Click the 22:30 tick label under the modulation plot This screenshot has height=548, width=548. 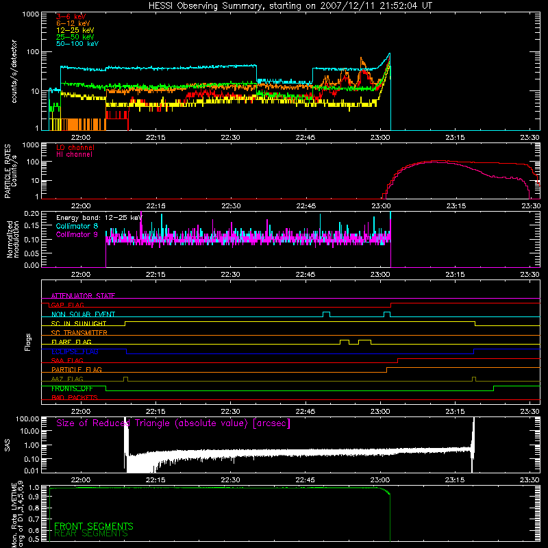231,275
